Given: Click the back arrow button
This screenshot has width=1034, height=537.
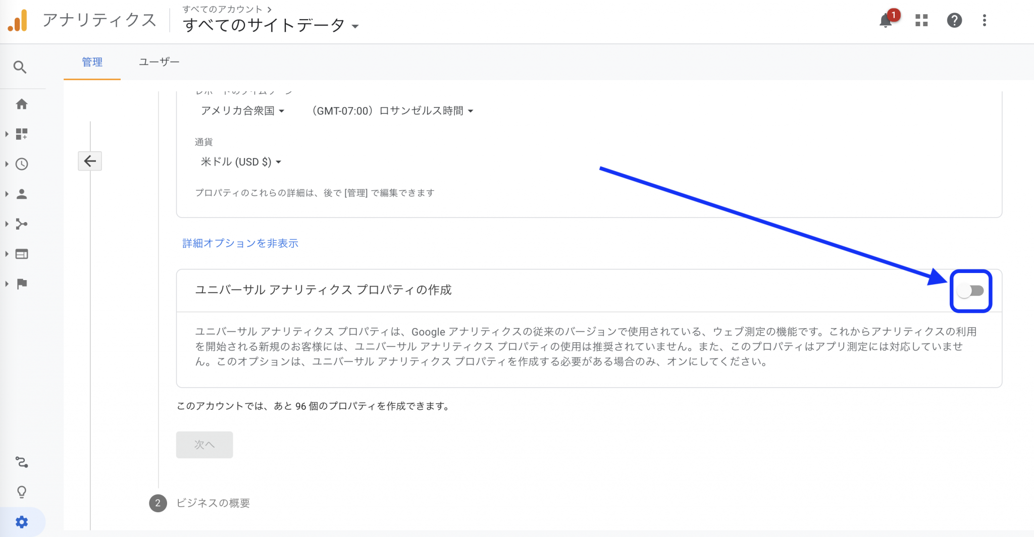Looking at the screenshot, I should tap(90, 161).
